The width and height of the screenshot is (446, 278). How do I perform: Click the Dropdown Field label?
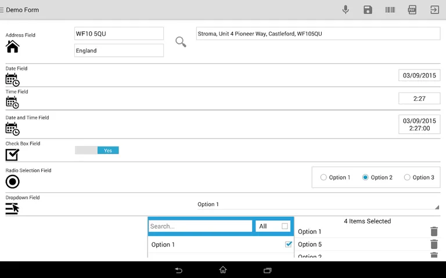click(x=23, y=197)
